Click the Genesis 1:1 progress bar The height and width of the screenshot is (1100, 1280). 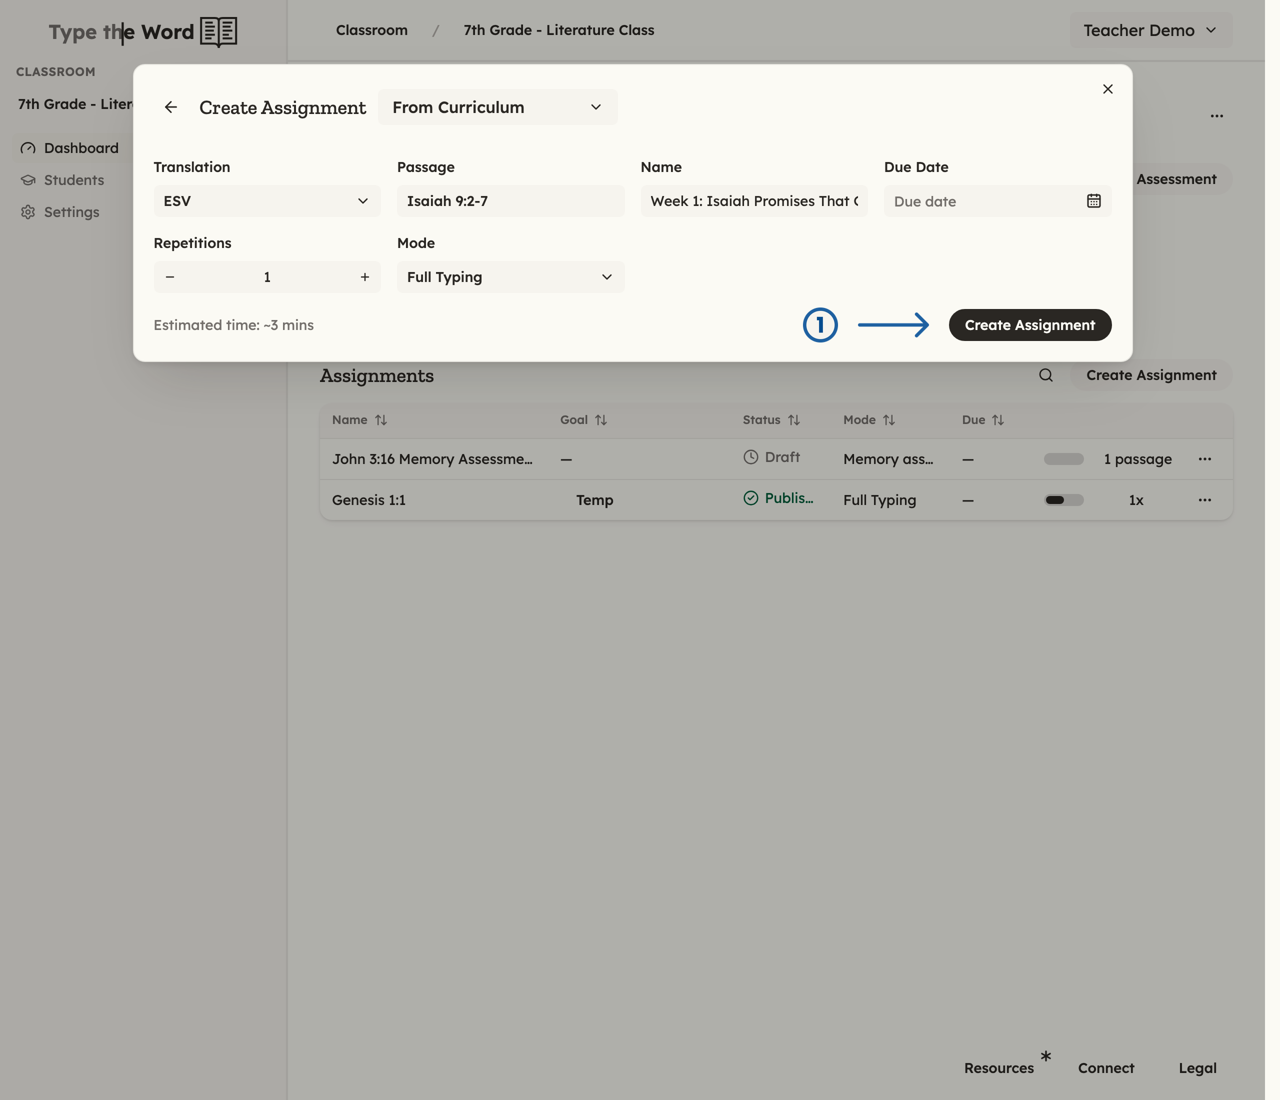[1064, 499]
